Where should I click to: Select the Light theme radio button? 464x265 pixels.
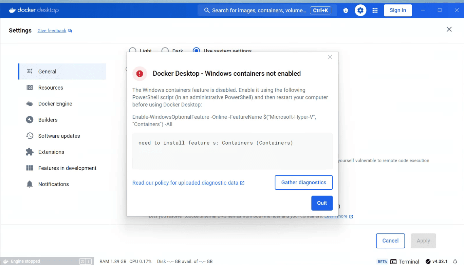132,50
